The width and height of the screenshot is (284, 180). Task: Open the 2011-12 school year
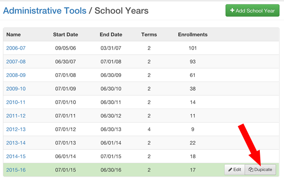[x=16, y=116]
